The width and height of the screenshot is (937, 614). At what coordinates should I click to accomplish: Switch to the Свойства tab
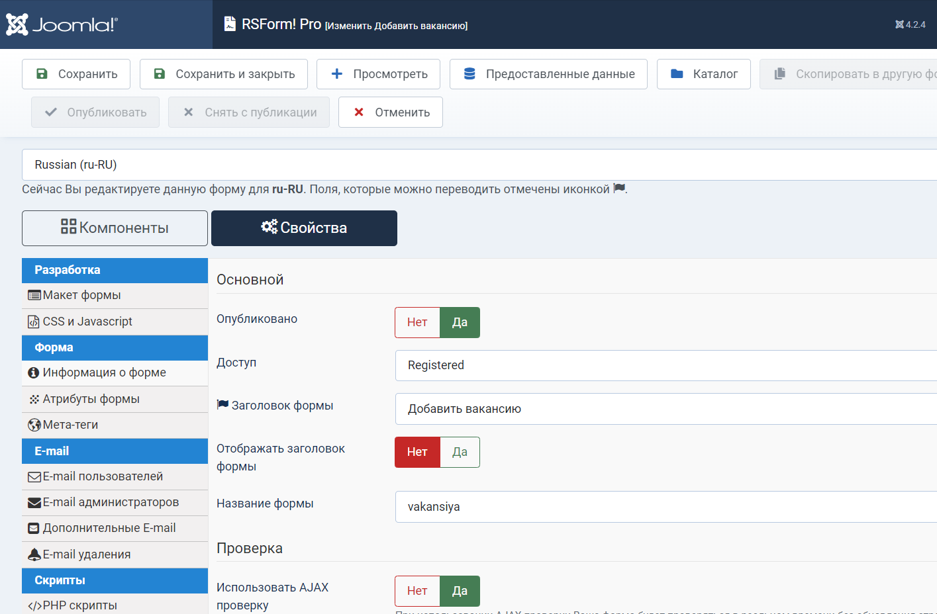[304, 228]
